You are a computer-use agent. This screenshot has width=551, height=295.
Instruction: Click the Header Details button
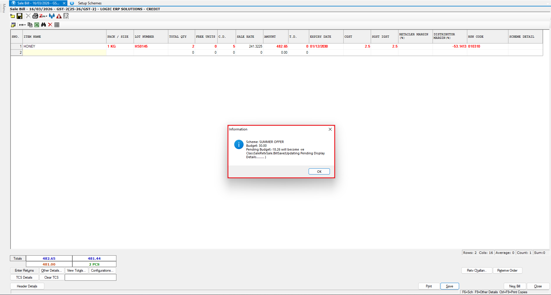pos(27,286)
